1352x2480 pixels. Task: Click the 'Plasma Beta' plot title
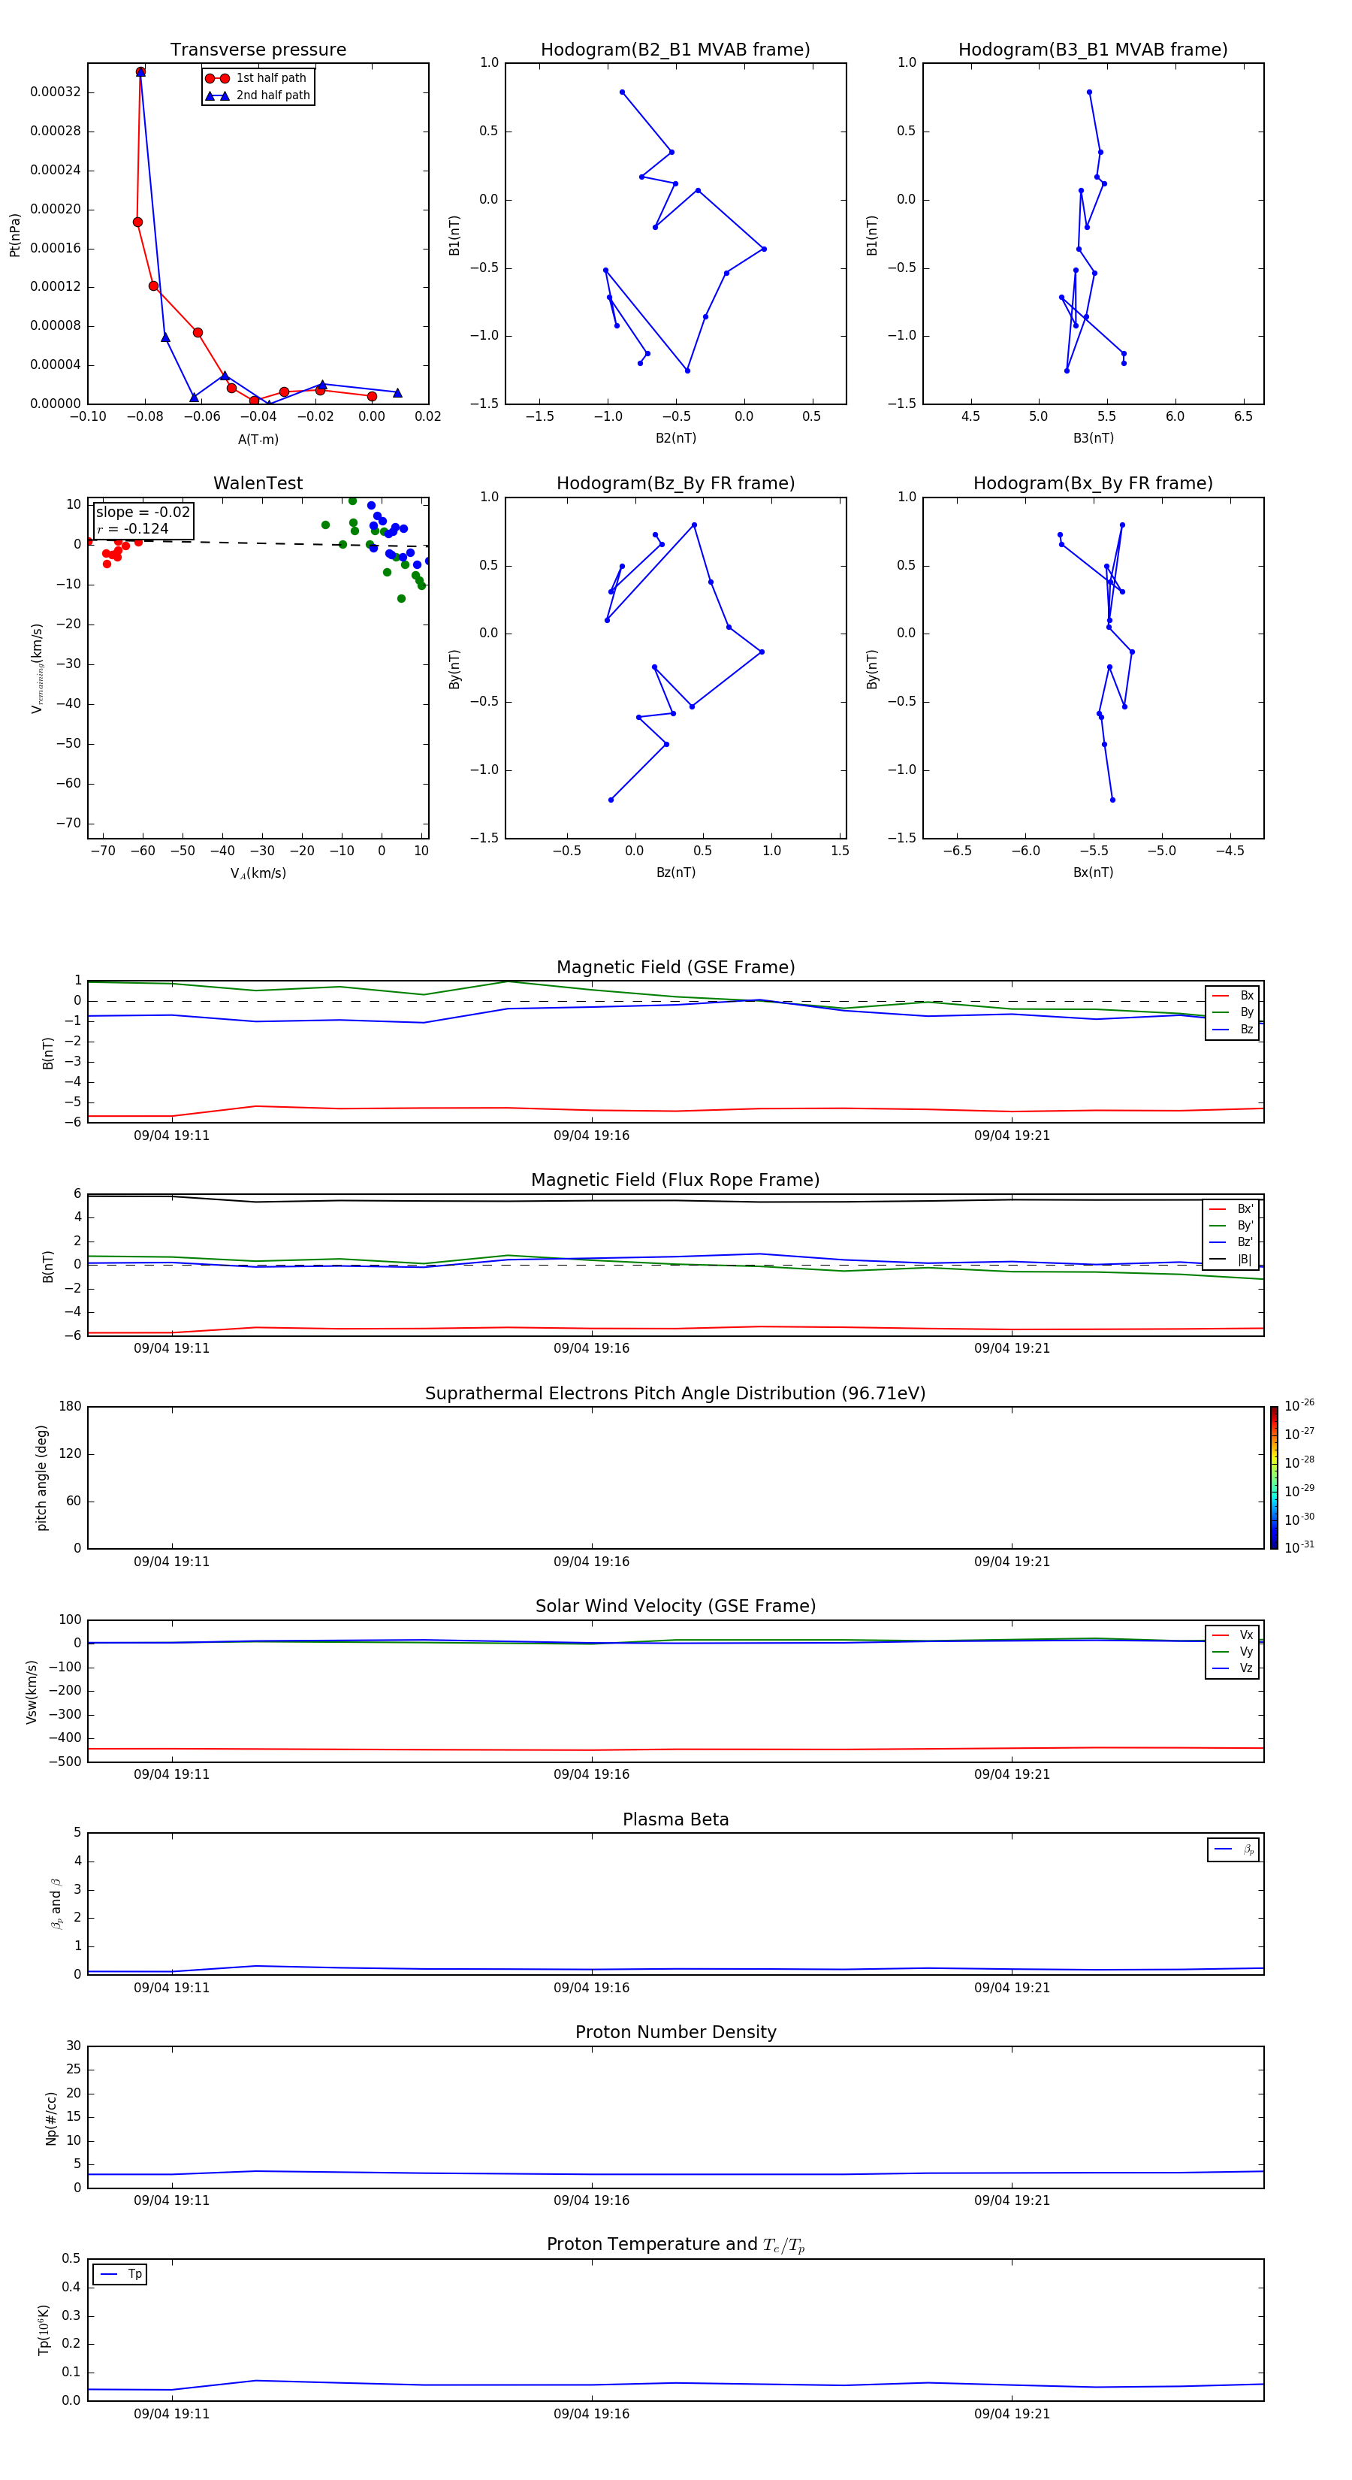[675, 1819]
